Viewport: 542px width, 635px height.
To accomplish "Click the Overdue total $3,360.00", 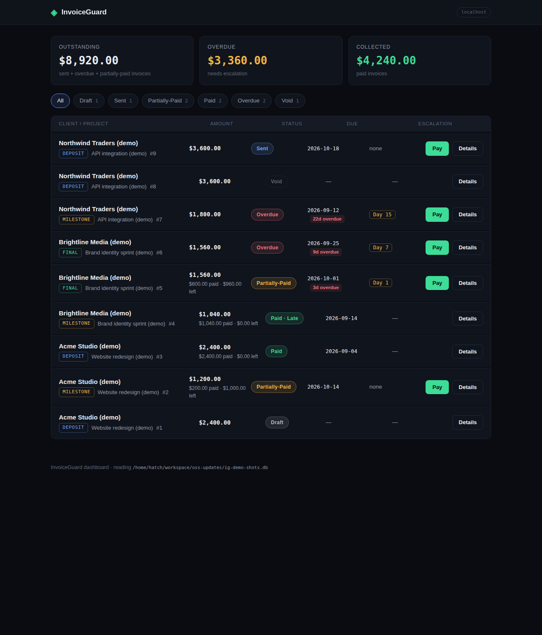I will pyautogui.click(x=237, y=61).
